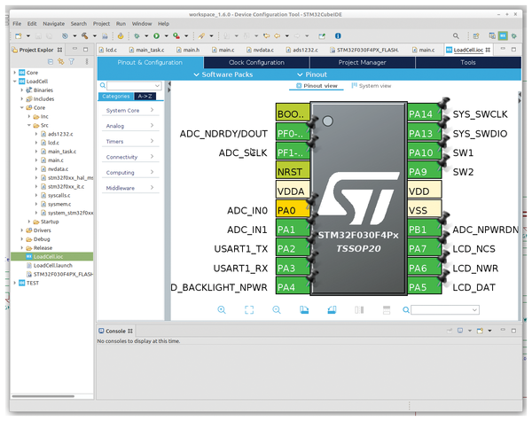Image resolution: width=532 pixels, height=421 pixels.
Task: Switch to the Project Manager tab
Action: click(x=362, y=62)
